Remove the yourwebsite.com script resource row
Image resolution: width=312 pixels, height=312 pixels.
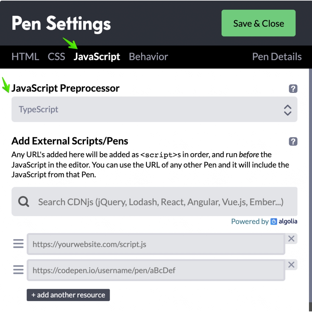[291, 239]
